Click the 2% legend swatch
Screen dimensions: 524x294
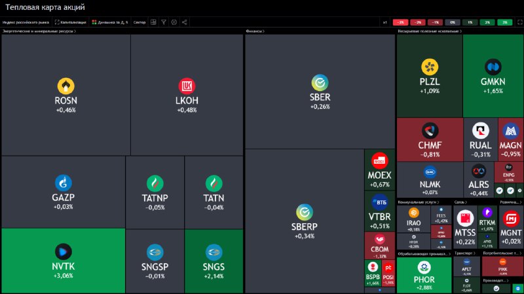coord(487,22)
